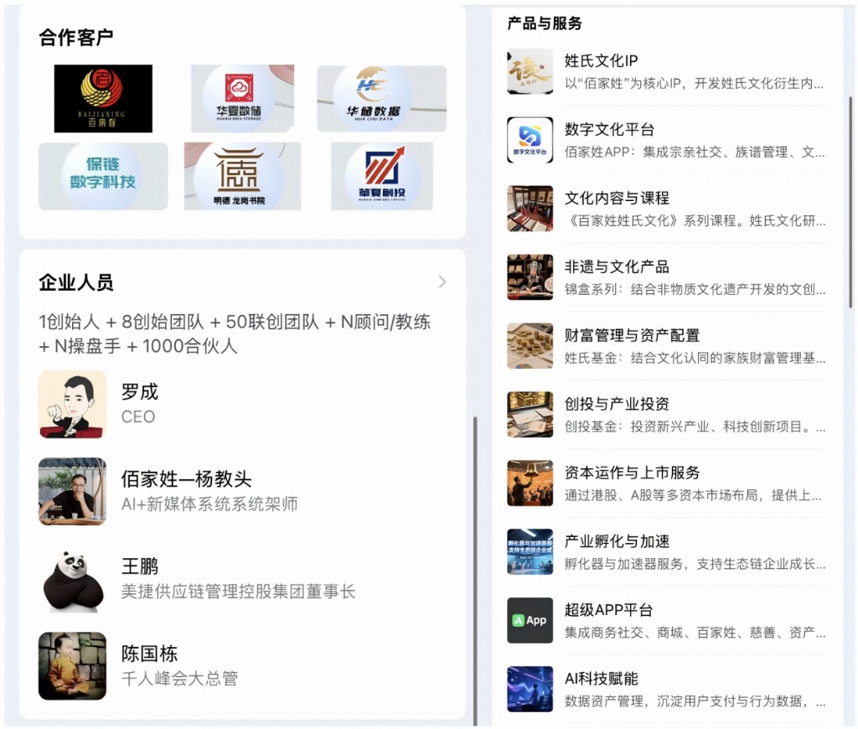Open 资本运作与上市服务 item
Viewport: 858px width, 729px height.
667,483
